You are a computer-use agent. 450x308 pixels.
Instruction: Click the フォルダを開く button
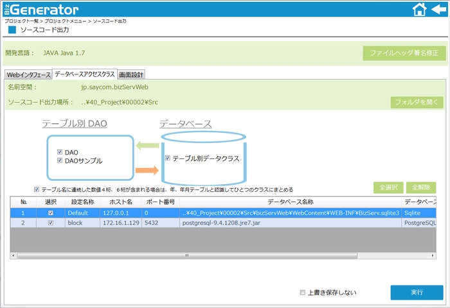pos(417,103)
